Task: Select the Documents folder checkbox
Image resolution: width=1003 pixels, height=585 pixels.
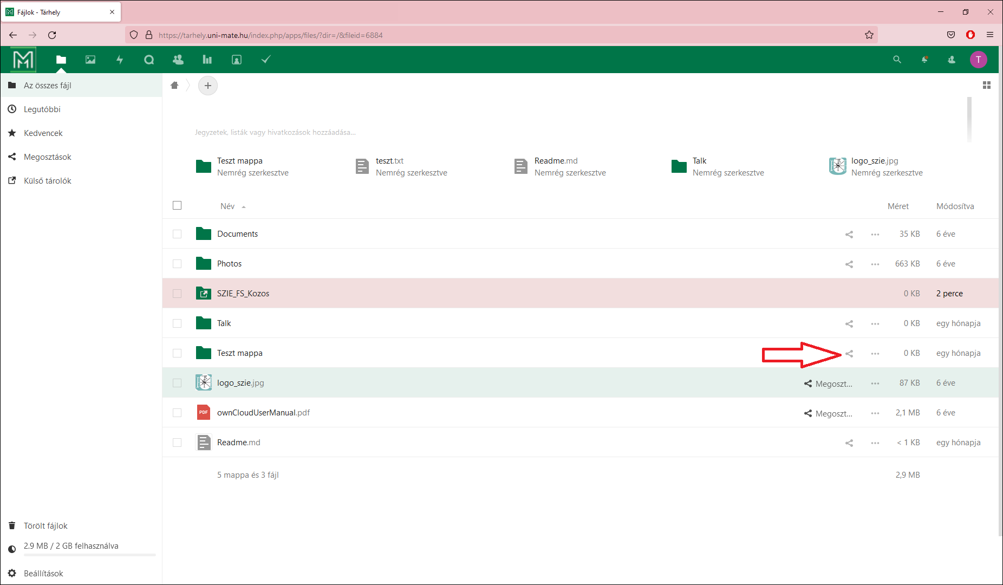Action: coord(177,234)
